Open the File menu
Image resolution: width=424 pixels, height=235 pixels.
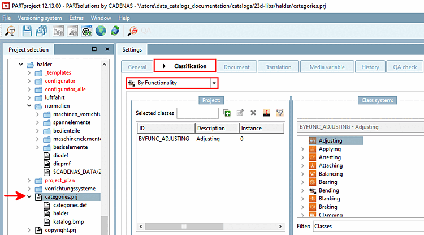(x=6, y=18)
